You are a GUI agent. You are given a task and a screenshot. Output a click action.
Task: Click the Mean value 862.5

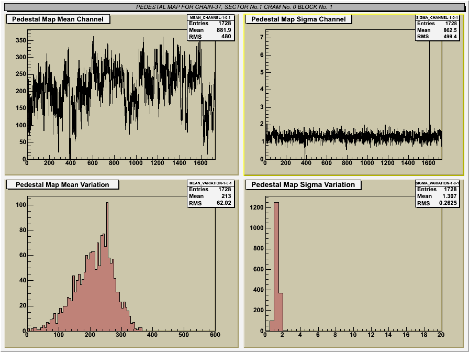pos(450,30)
